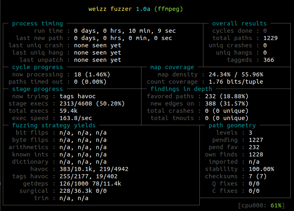Click the 'uniq crashes' label
The height and width of the screenshot is (211, 294).
click(x=231, y=45)
